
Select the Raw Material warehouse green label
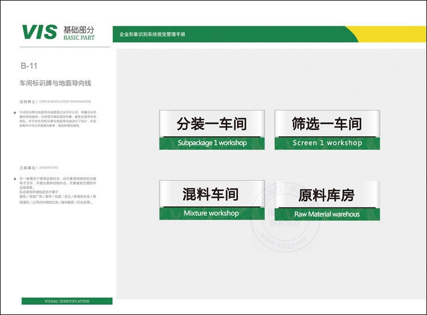[327, 214]
